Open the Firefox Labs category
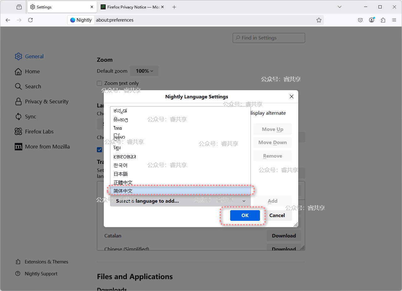The height and width of the screenshot is (291, 402). 34,132
